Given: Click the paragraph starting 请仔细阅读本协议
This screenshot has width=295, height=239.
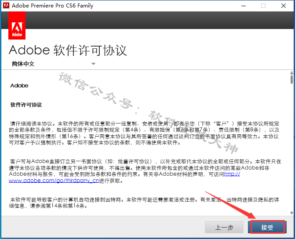Looking at the screenshot, I should [144, 133].
